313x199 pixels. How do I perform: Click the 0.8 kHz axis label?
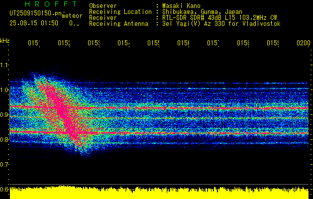coord(4,139)
